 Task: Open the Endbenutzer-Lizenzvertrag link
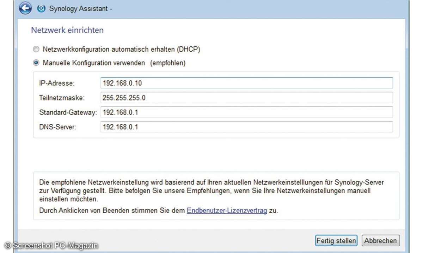227,211
